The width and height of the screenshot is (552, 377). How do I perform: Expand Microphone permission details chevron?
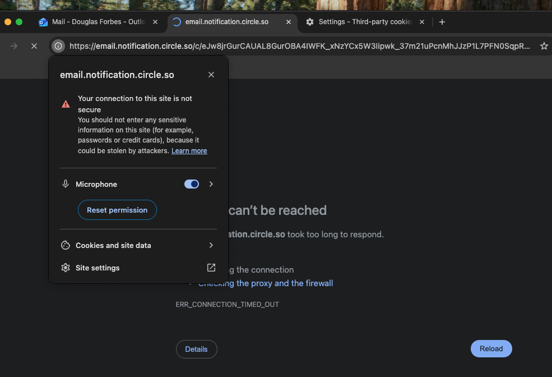[211, 184]
